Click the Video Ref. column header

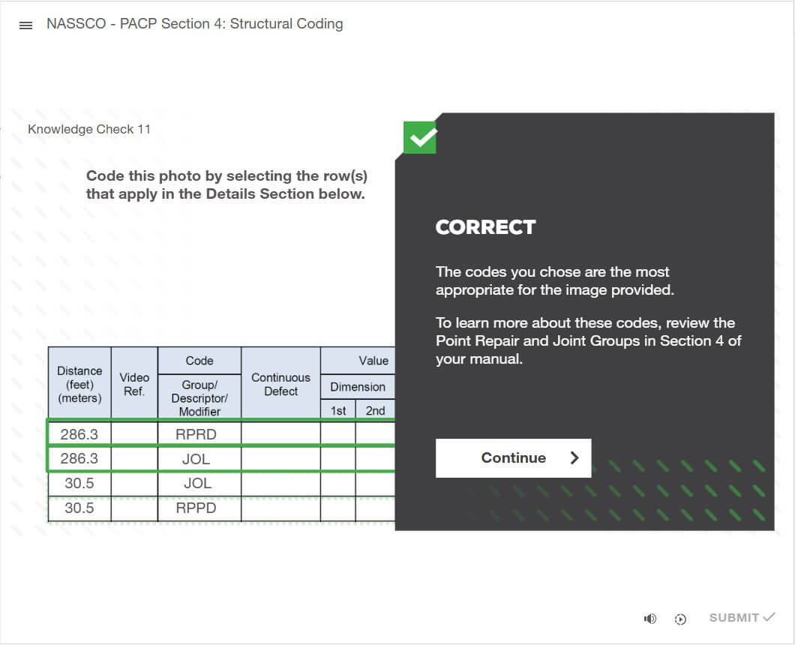pyautogui.click(x=134, y=384)
